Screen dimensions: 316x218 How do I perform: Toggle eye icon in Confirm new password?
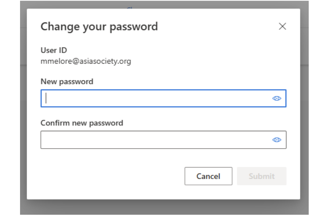(x=277, y=140)
